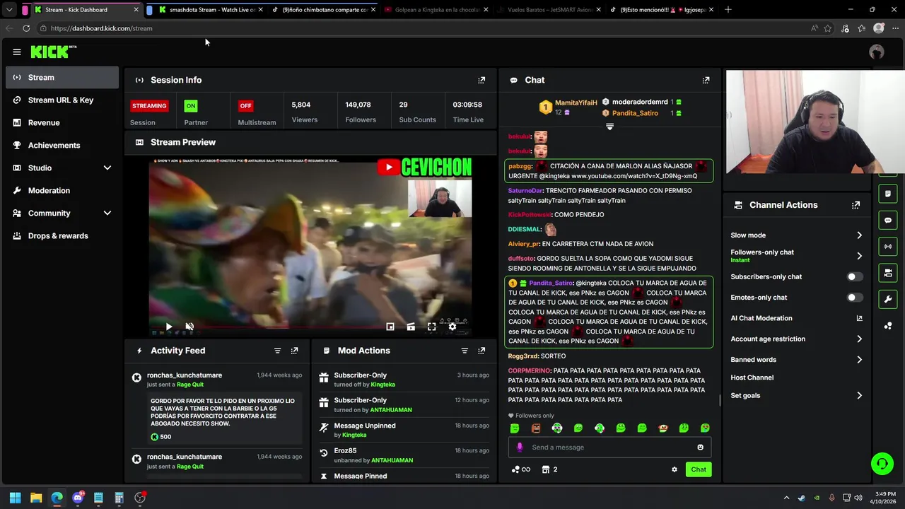Toggle theater mode in stream preview
905x509 pixels.
click(411, 327)
